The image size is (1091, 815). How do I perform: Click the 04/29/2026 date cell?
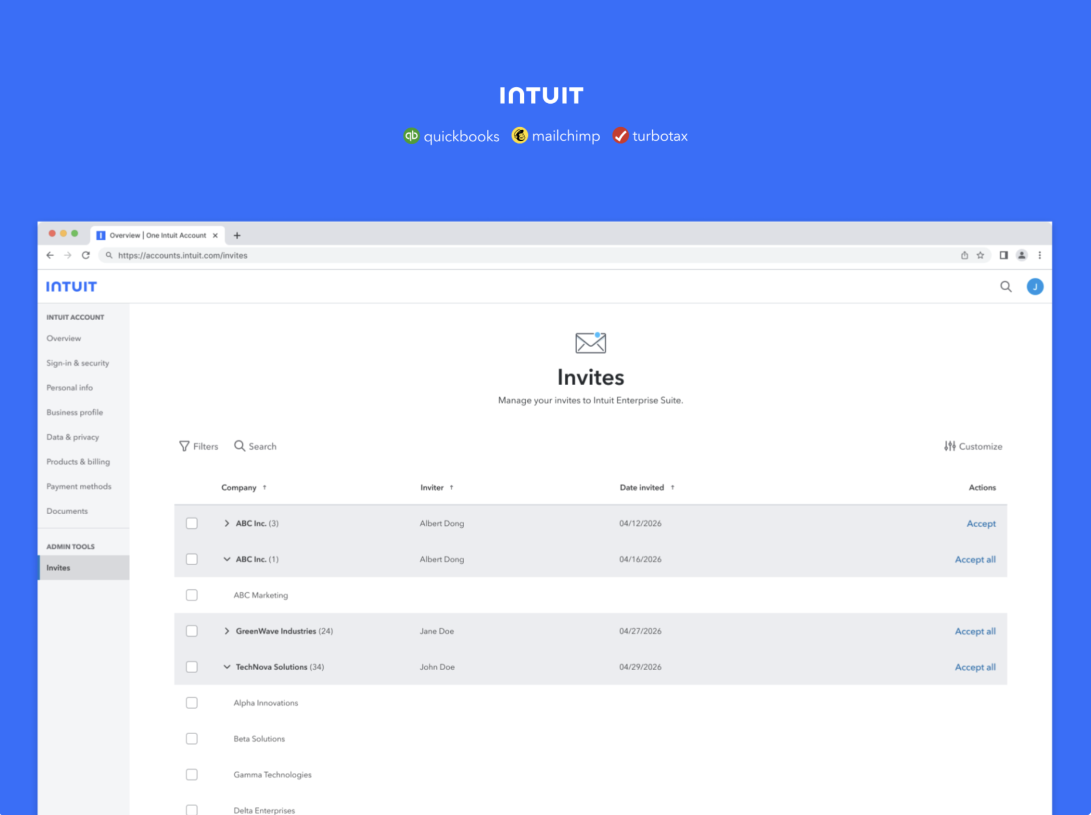[640, 667]
